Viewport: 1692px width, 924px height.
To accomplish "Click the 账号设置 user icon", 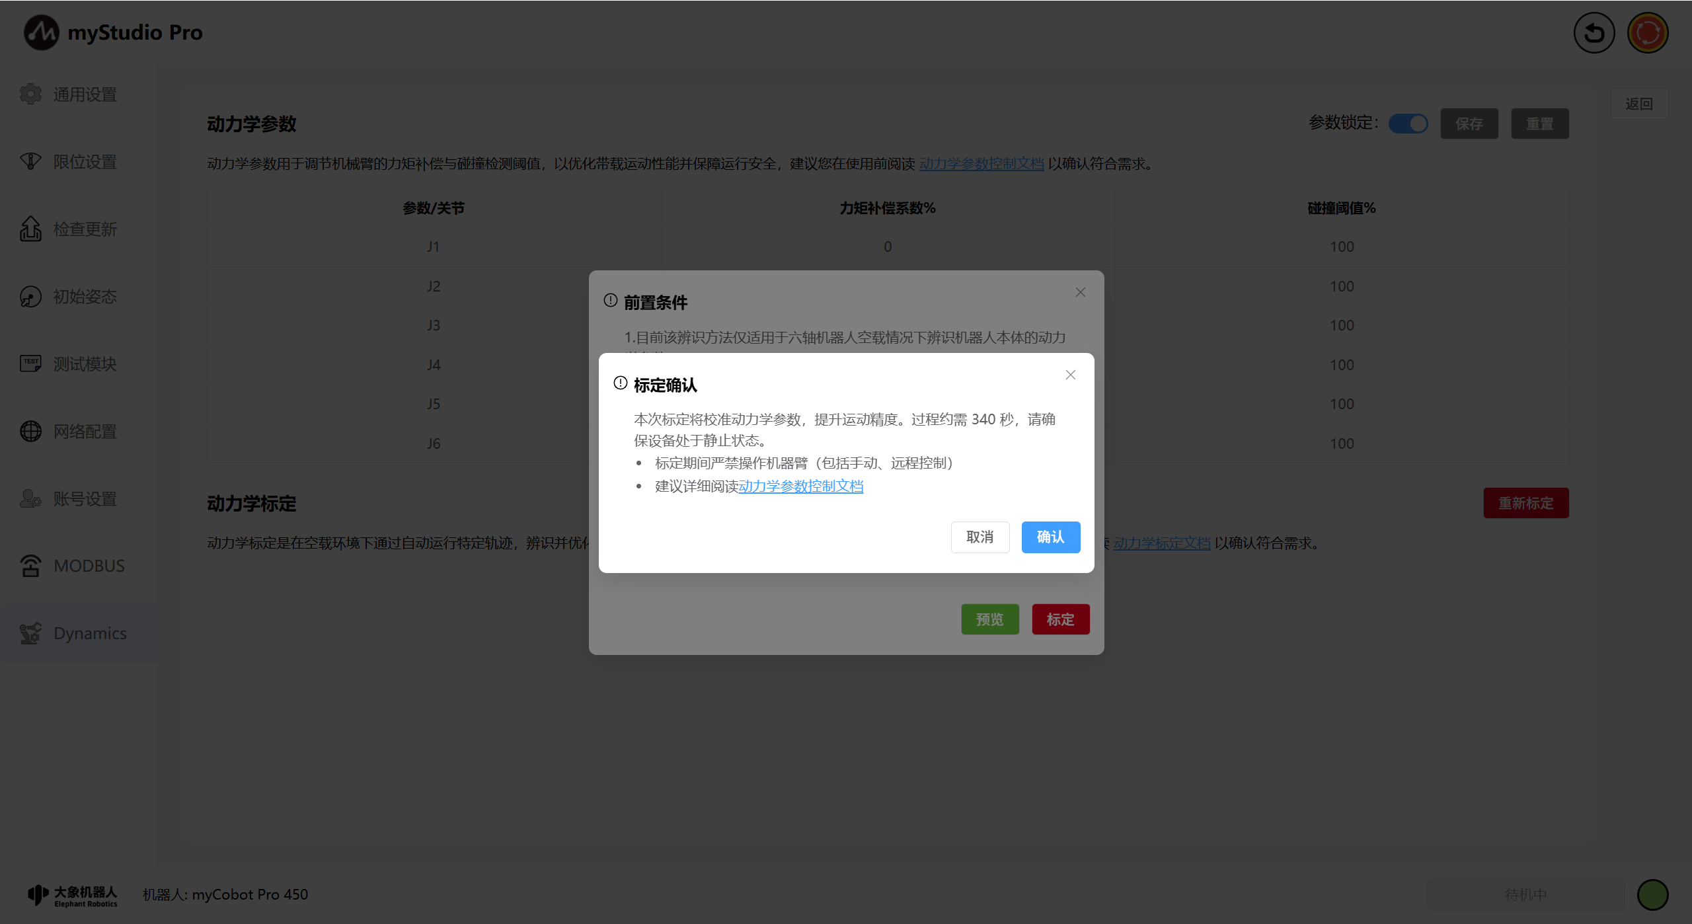I will click(30, 498).
